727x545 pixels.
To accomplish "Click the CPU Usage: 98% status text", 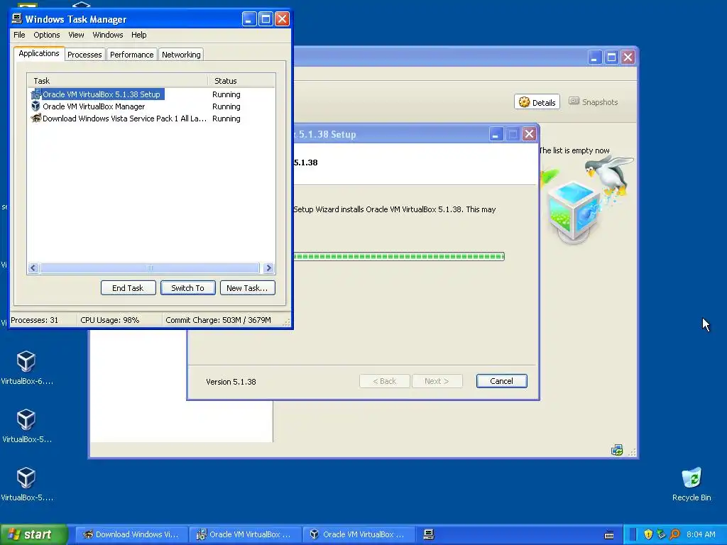I will (x=110, y=320).
